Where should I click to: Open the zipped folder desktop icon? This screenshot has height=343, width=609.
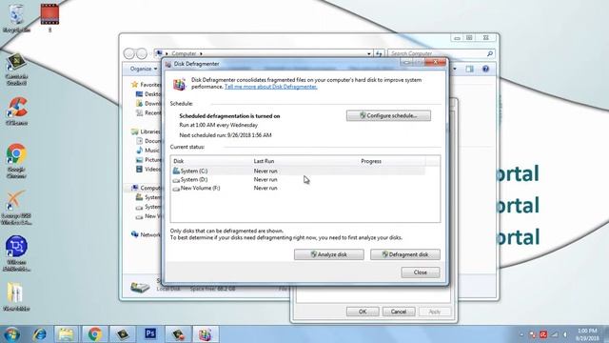16,296
